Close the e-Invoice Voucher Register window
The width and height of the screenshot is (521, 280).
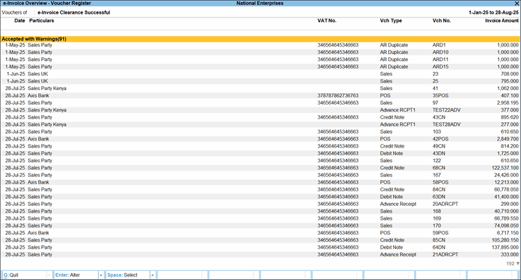point(516,3)
